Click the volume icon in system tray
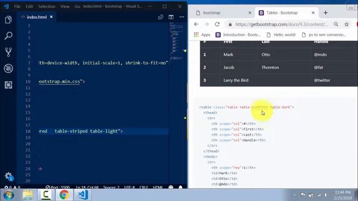Screen dimensions: 358x201 pos(326,195)
